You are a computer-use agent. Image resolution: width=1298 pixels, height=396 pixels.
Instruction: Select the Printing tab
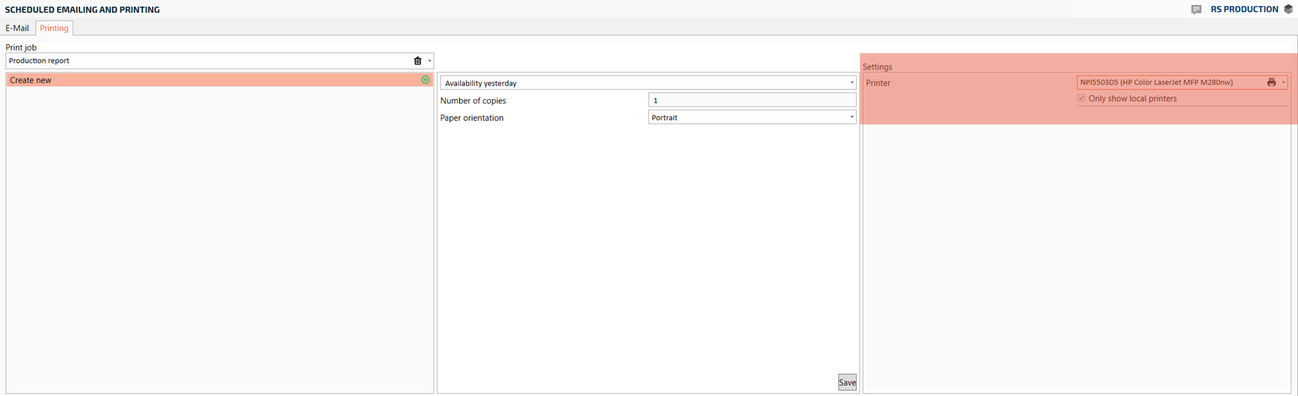(x=54, y=28)
